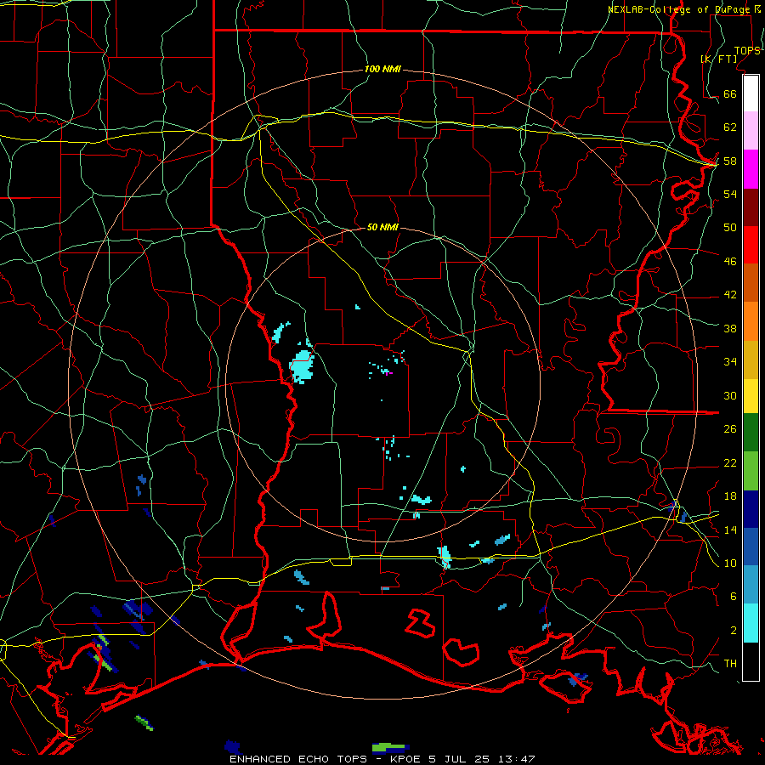Click the TH legend label
Viewport: 765px width, 765px height.
730,664
